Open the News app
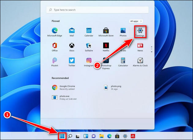This screenshot has width=193, height=140. point(140,47)
